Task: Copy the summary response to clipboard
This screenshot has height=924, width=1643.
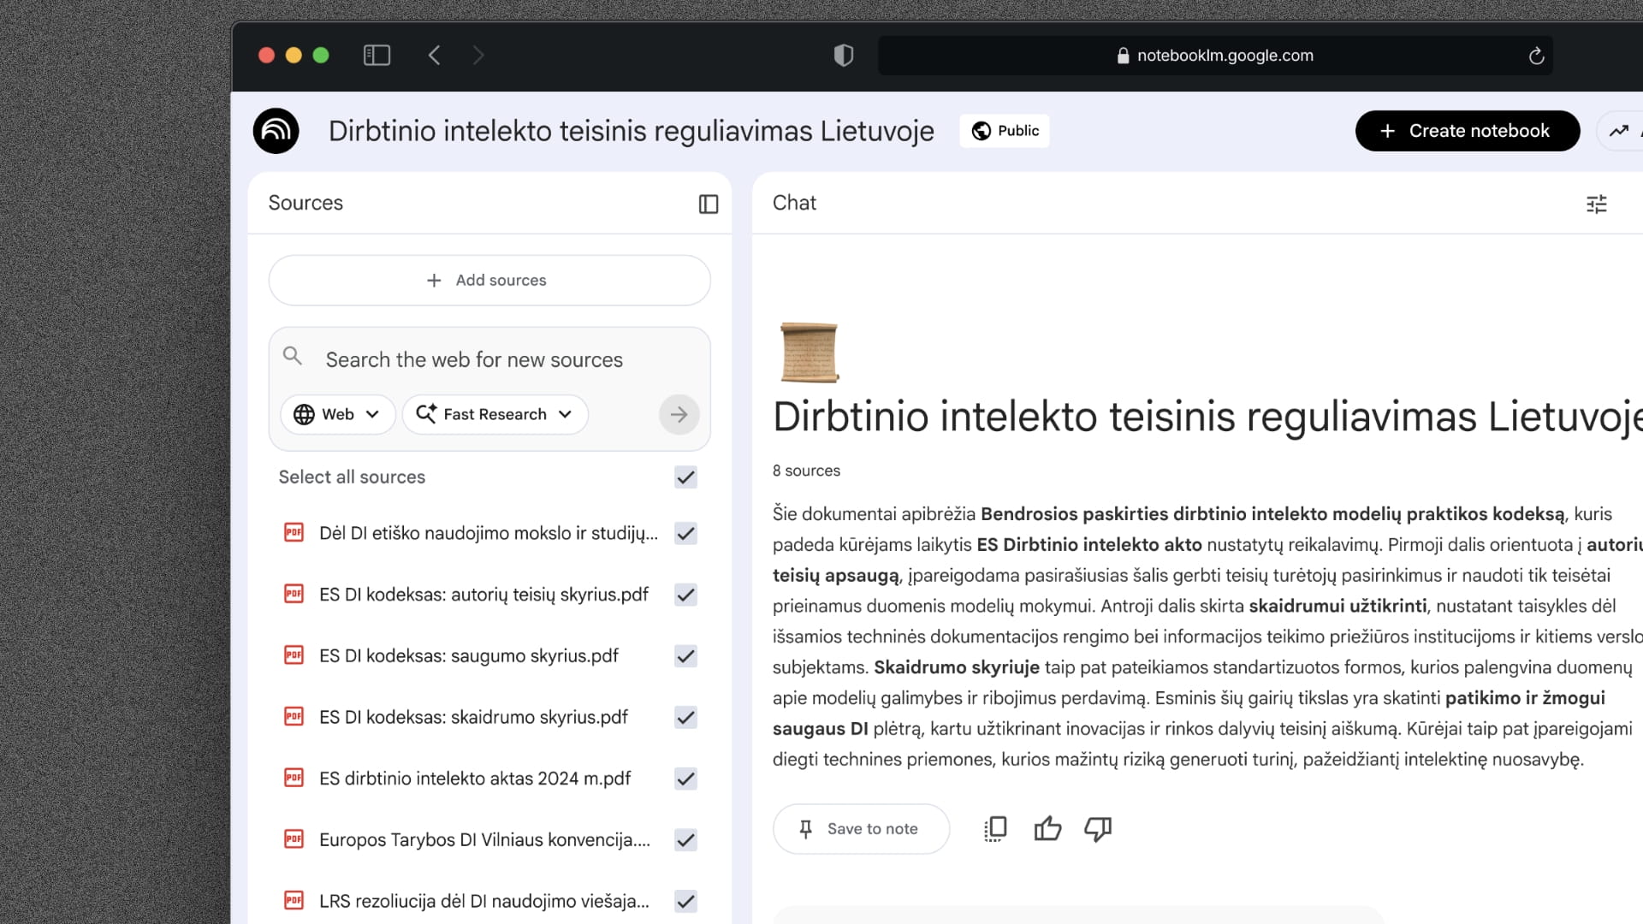Action: tap(995, 828)
